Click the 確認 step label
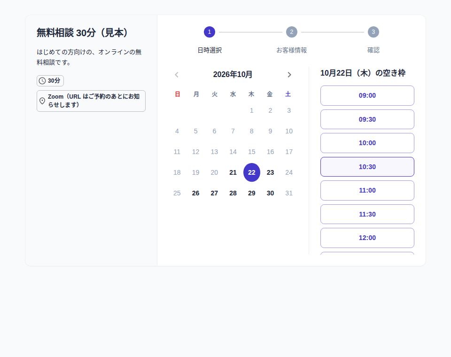451x357 pixels. click(x=373, y=50)
